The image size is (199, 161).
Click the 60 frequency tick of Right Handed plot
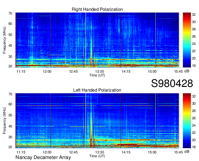[10, 24]
